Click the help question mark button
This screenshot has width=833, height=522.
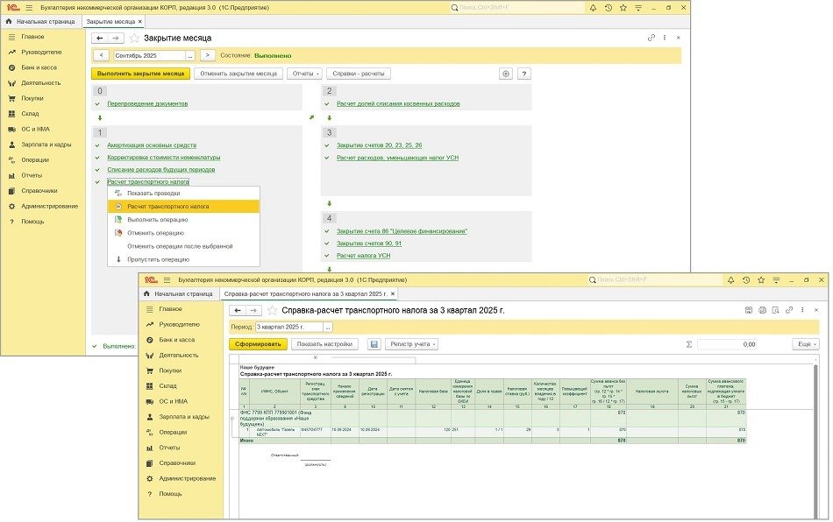click(x=524, y=74)
